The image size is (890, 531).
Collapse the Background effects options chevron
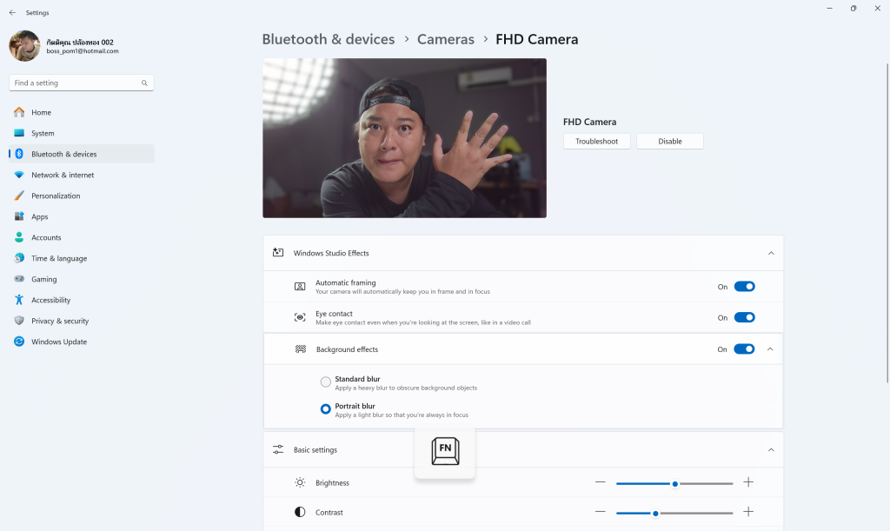[770, 348]
